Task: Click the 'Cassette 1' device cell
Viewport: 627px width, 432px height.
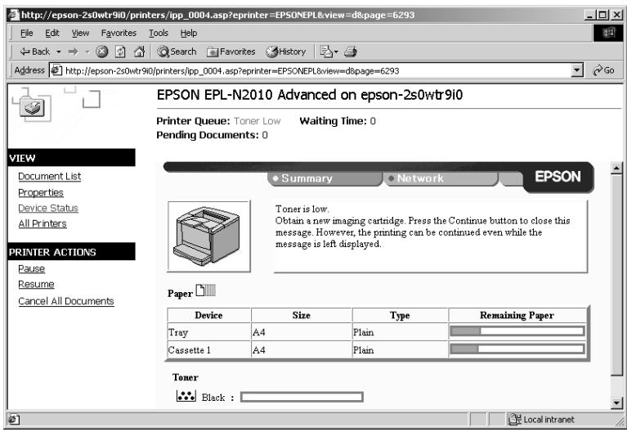Action: (208, 350)
